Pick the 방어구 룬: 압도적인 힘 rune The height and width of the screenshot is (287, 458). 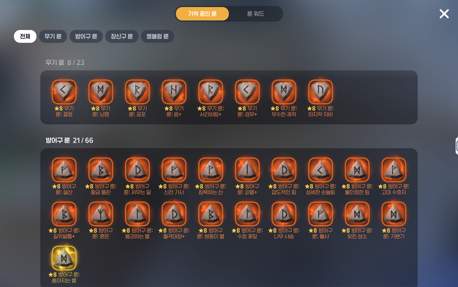284,170
